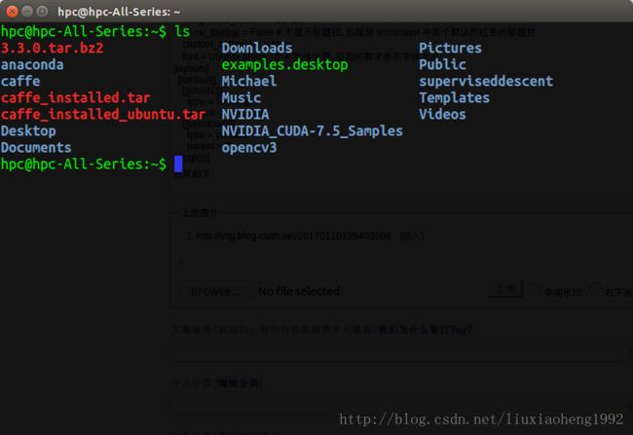Screen dimensions: 633x435
Task: Click the typed ls command
Action: [x=182, y=31]
